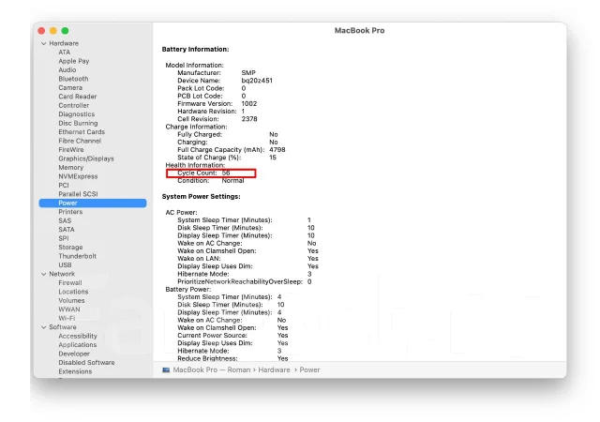Open Graphics/Displays entry

86,158
